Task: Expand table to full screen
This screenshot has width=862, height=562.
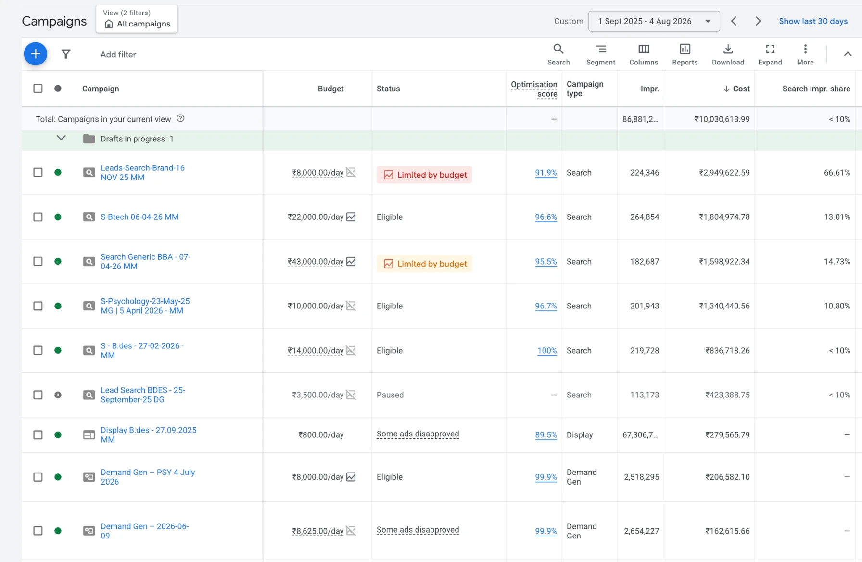Action: [770, 54]
